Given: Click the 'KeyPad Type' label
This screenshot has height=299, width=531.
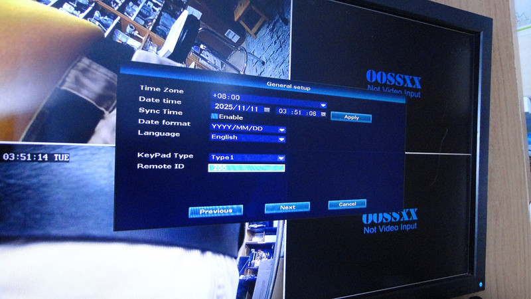Looking at the screenshot, I should coord(165,155).
